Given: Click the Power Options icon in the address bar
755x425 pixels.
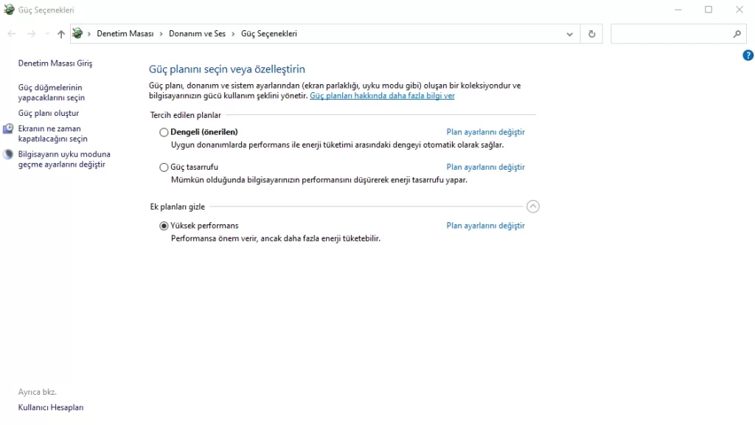Looking at the screenshot, I should pyautogui.click(x=77, y=34).
